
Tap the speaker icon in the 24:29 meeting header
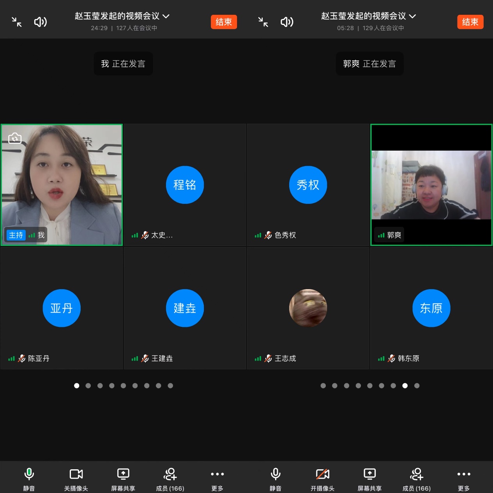41,22
